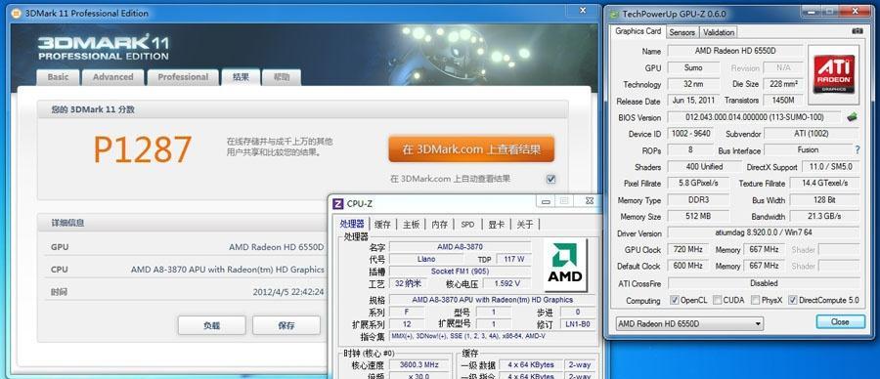Click the 3DMark 11 title bar icon

pos(17,13)
